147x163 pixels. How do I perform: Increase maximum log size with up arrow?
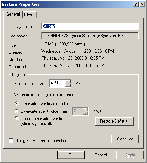pos(68,81)
